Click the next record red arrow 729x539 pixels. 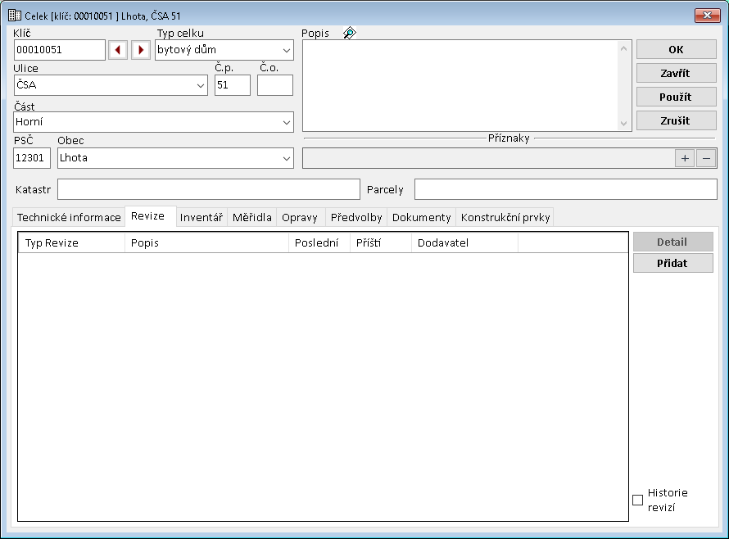pyautogui.click(x=141, y=50)
